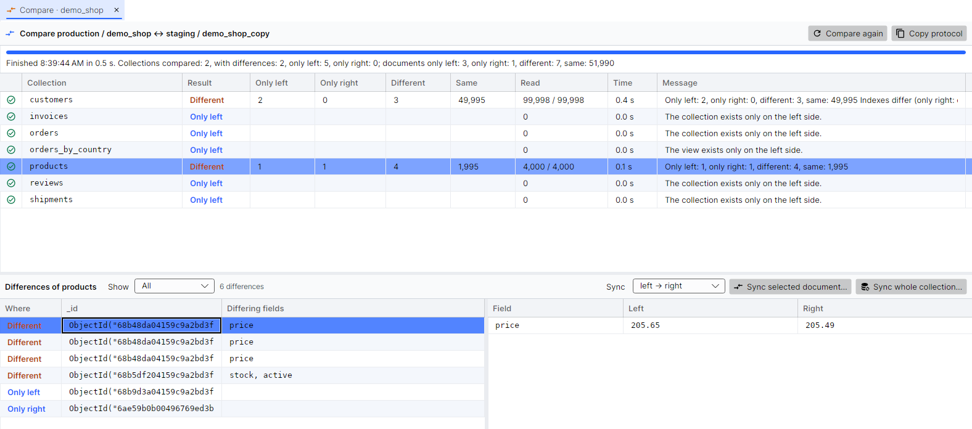The width and height of the screenshot is (972, 429).
Task: Click the _id column header
Action: pyautogui.click(x=142, y=308)
